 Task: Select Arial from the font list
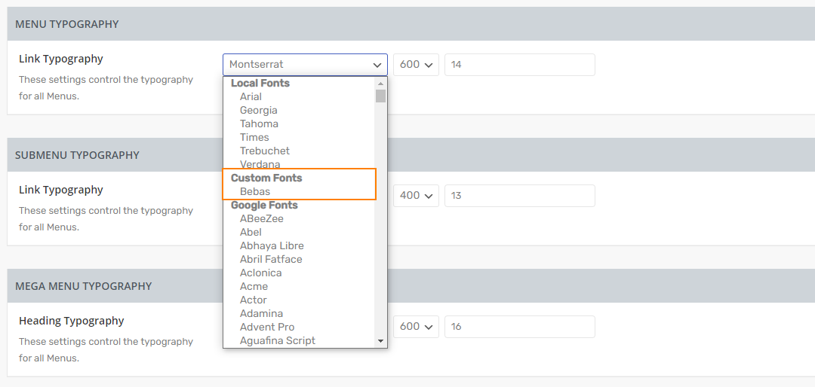tap(251, 96)
